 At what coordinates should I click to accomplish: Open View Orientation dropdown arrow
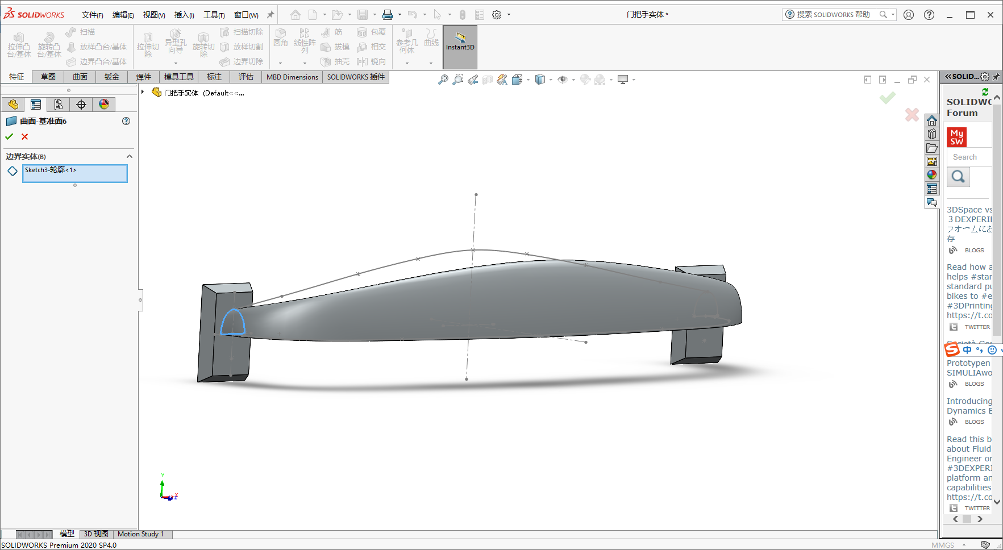pos(528,80)
